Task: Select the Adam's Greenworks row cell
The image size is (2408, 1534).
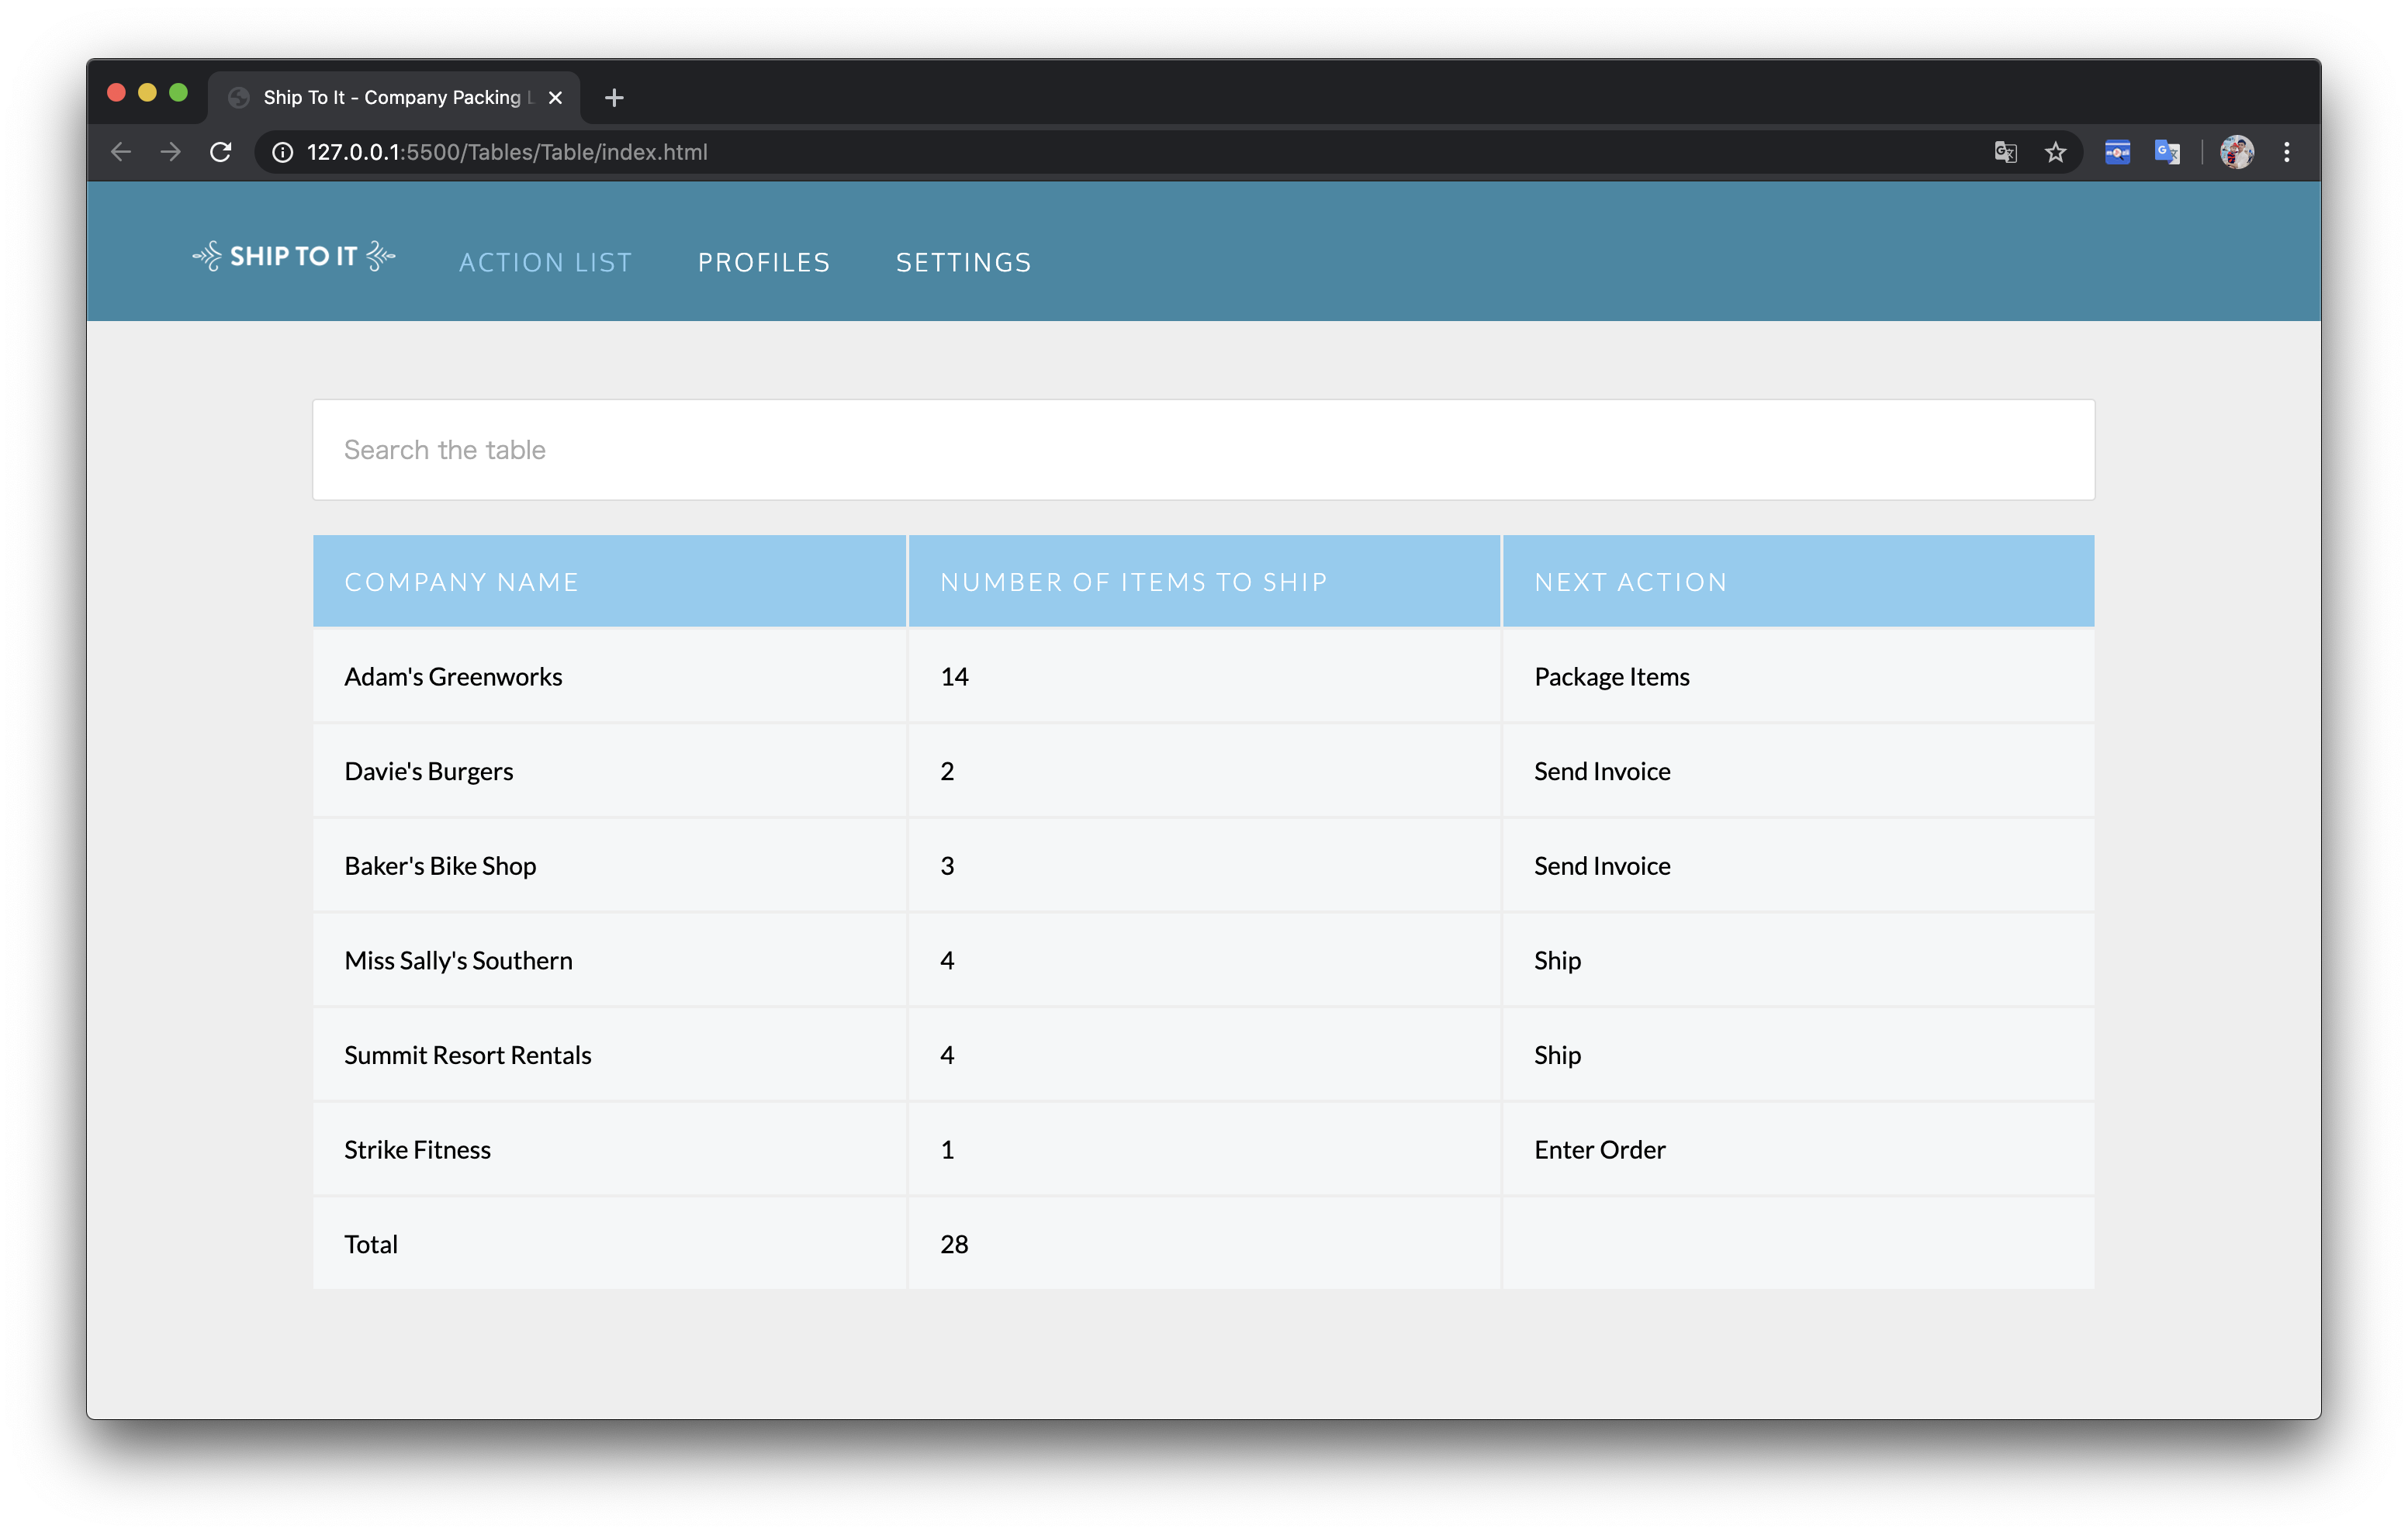Action: coord(454,677)
